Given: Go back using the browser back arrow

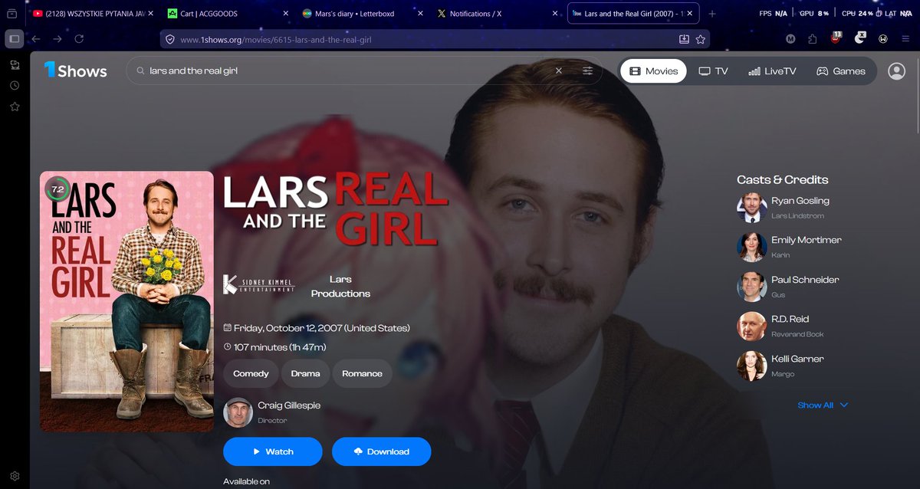Looking at the screenshot, I should 36,39.
